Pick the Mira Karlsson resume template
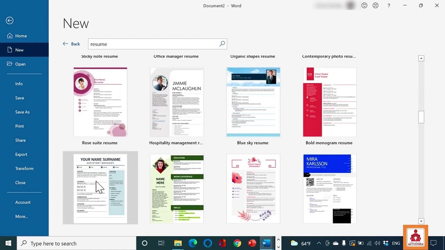The width and height of the screenshot is (445, 250). pyautogui.click(x=330, y=189)
